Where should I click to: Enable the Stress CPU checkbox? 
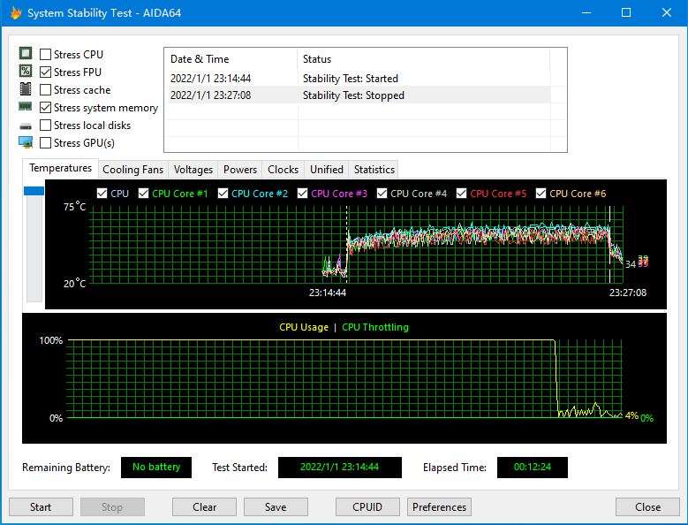click(x=46, y=55)
